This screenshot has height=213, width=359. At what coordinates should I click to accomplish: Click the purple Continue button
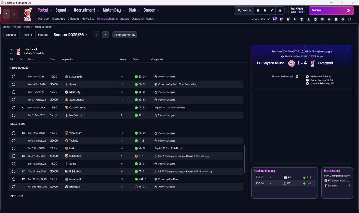pyautogui.click(x=331, y=10)
